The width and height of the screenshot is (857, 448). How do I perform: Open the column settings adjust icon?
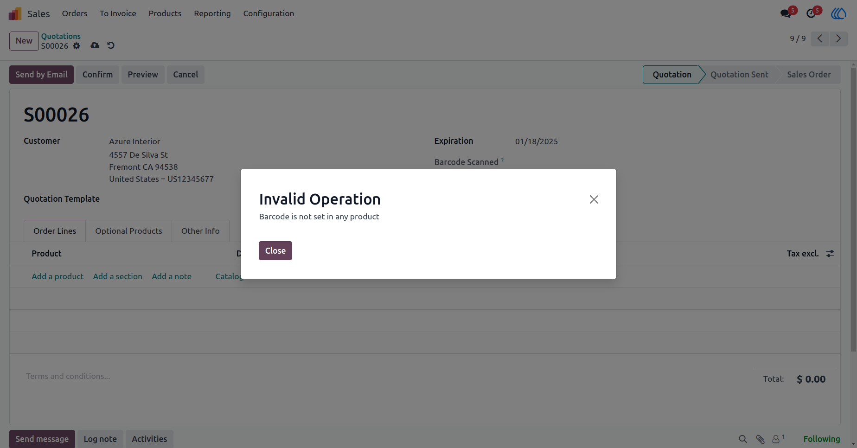tap(830, 254)
